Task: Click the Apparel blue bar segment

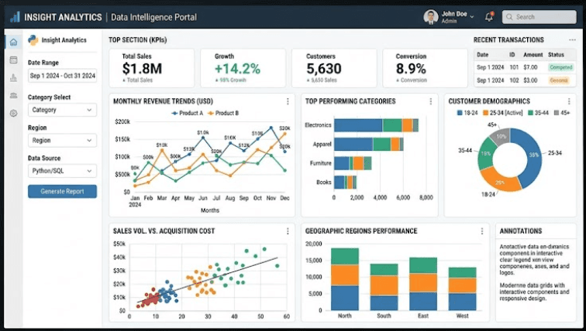Action: (x=353, y=145)
